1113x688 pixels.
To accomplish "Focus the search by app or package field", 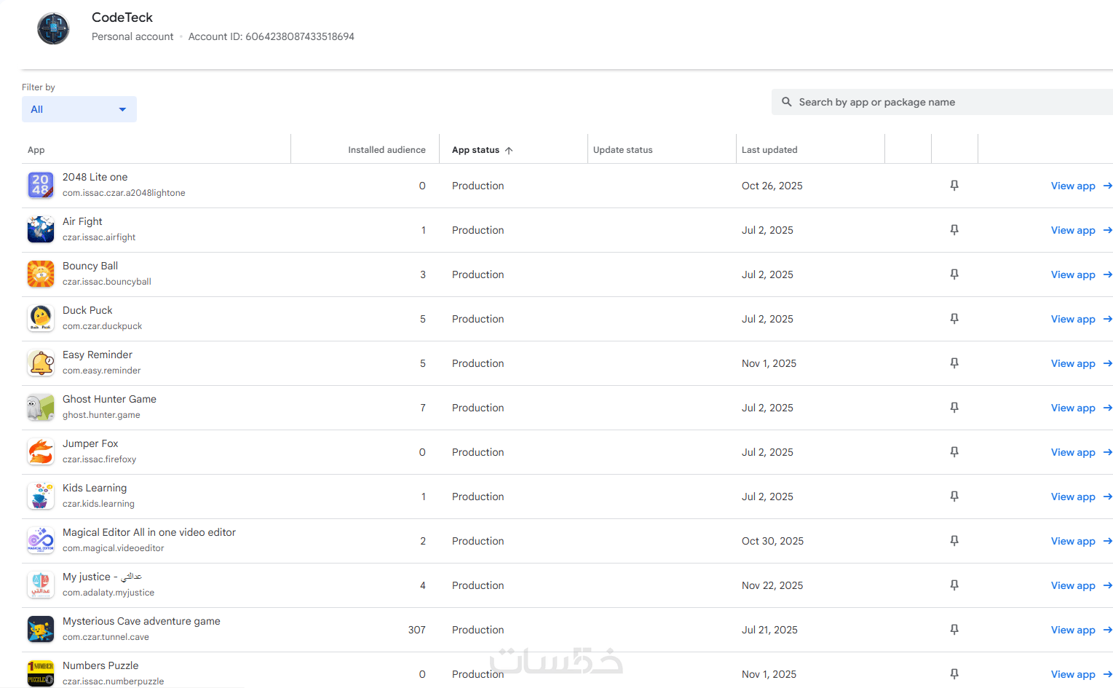I will tap(946, 102).
